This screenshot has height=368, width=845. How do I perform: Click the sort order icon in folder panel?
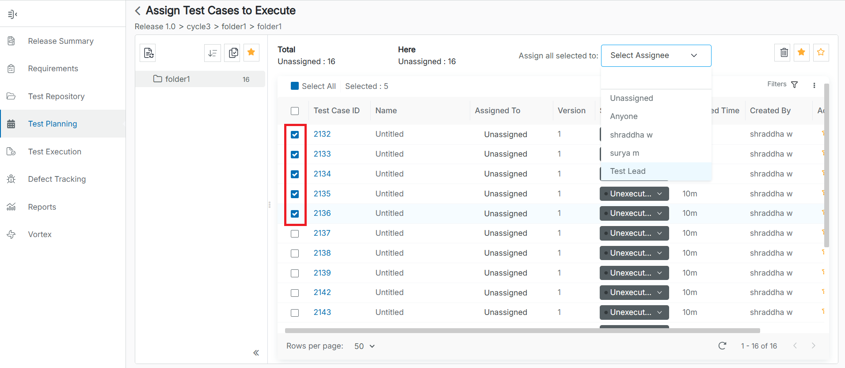pos(213,53)
